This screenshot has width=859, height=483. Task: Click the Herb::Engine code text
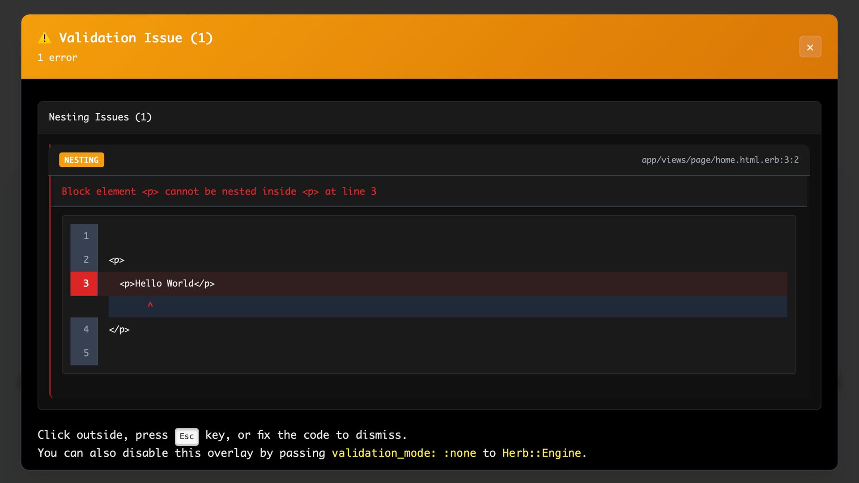tap(541, 453)
